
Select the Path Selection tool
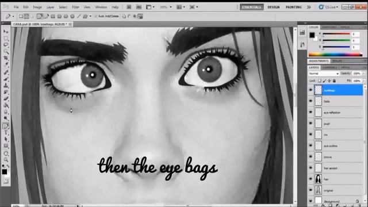(x=6, y=139)
